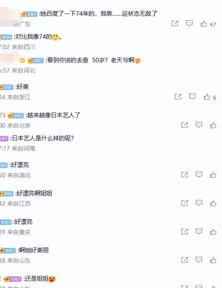
Task: Reply to the 好漂亮 comment from 湖北
Action: (x=199, y=174)
